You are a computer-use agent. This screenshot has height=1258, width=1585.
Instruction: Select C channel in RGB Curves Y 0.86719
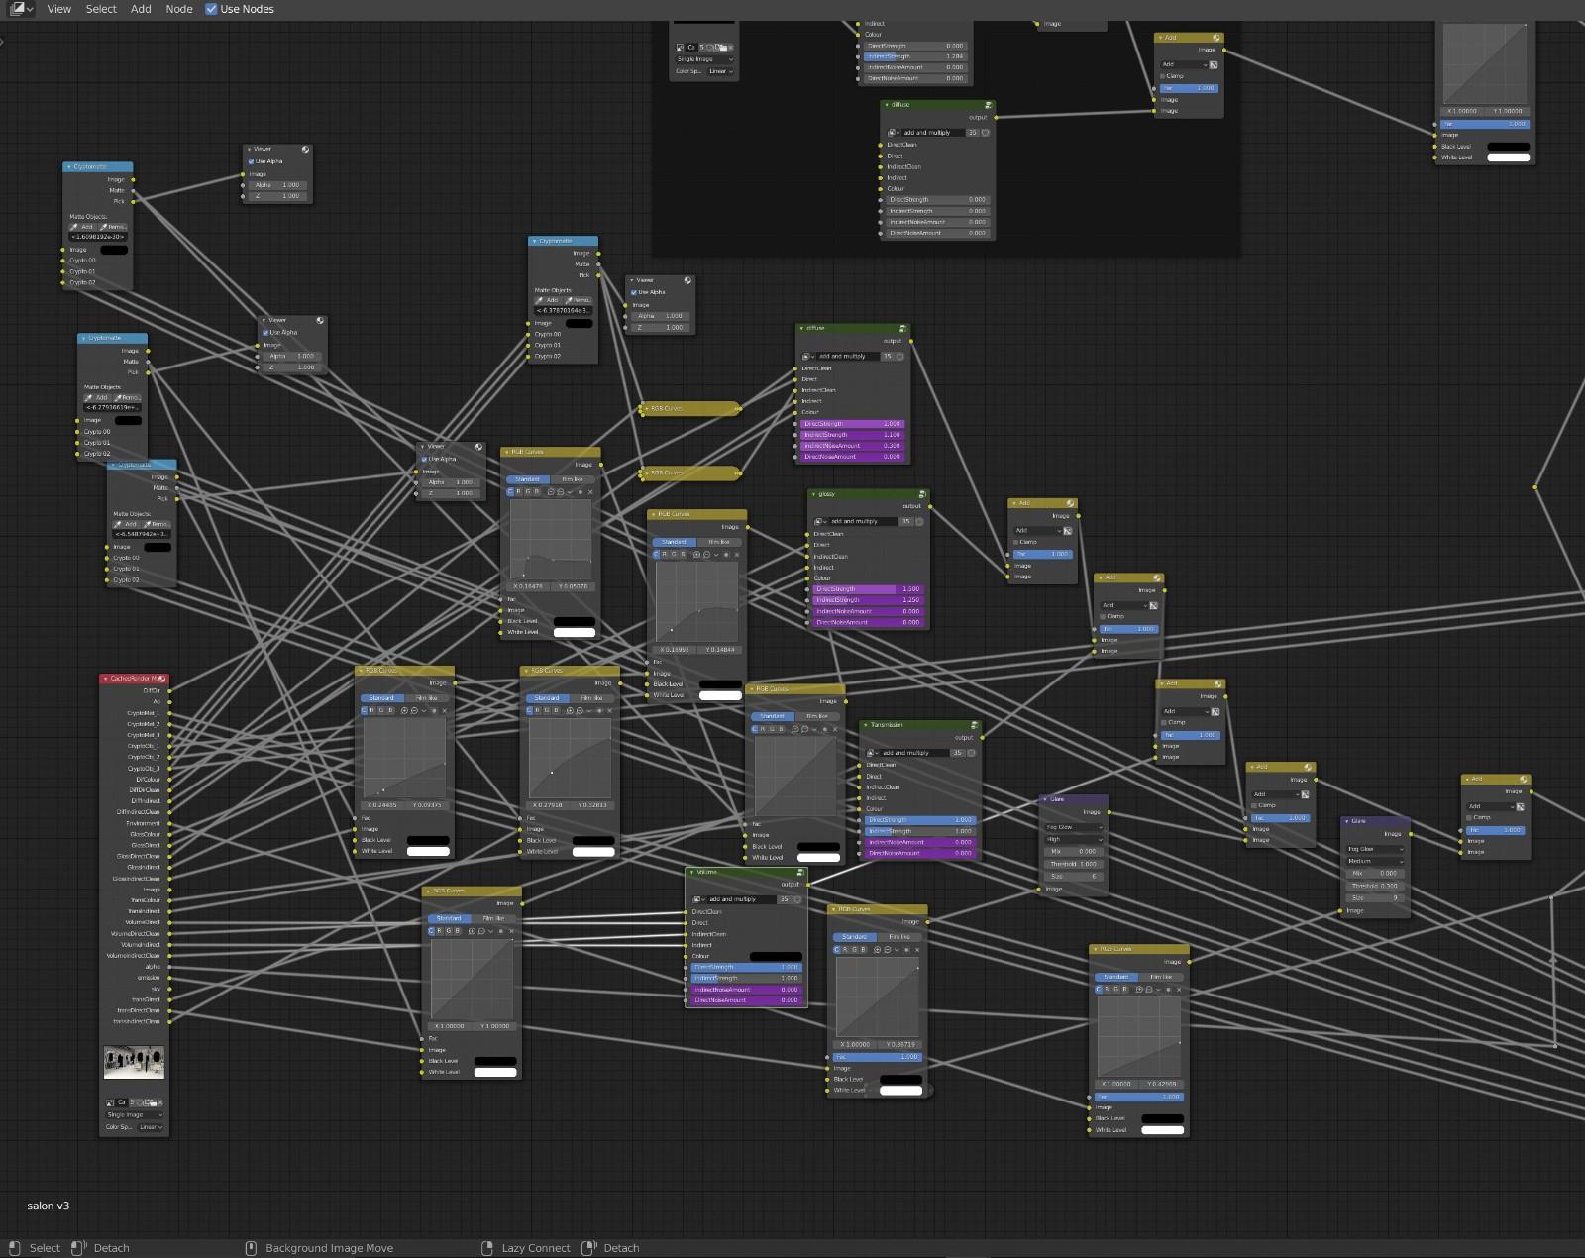[837, 950]
